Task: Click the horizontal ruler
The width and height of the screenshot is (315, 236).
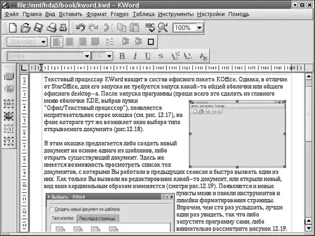Action: point(167,68)
